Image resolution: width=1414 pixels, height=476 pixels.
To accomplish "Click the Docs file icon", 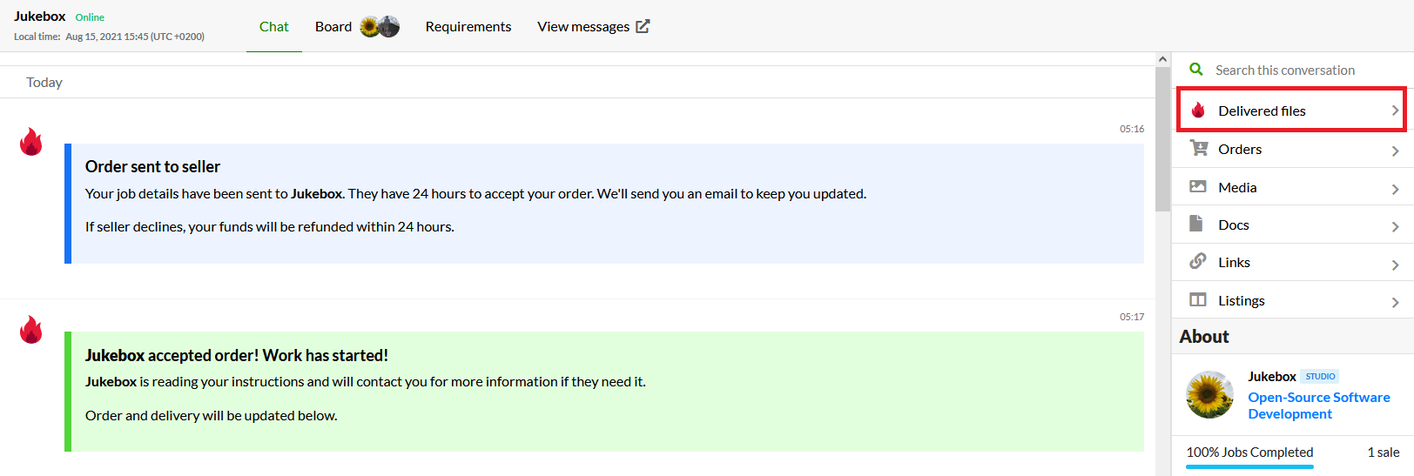I will (1196, 224).
